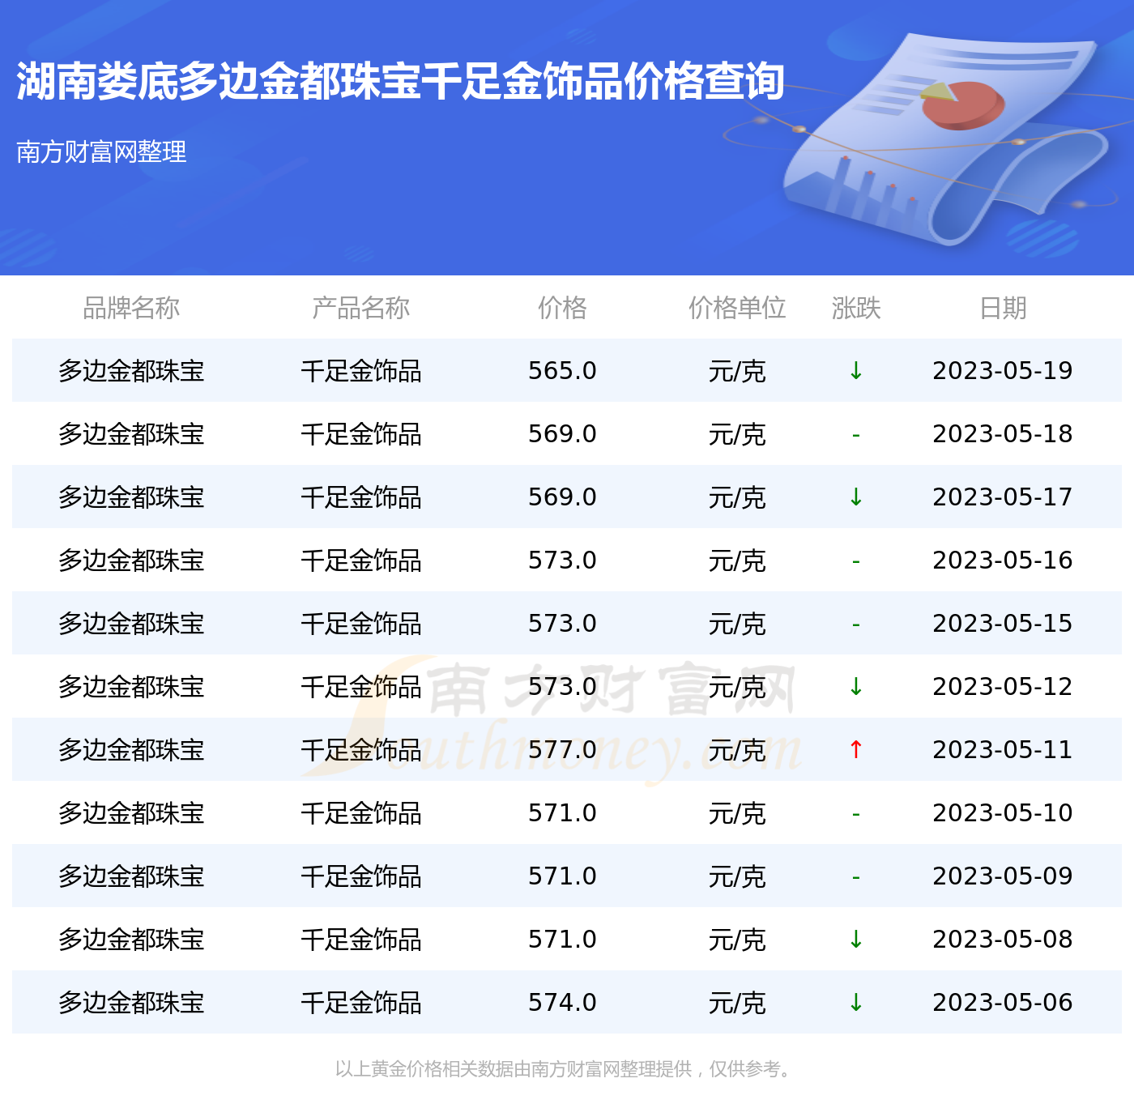1134x1104 pixels.
Task: Select the price 573.0 on 2023-05-16
Action: pyautogui.click(x=562, y=561)
